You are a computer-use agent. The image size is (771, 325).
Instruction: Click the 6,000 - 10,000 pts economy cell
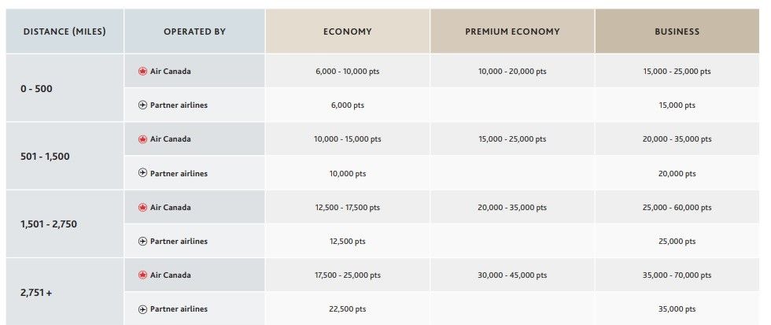pos(347,71)
